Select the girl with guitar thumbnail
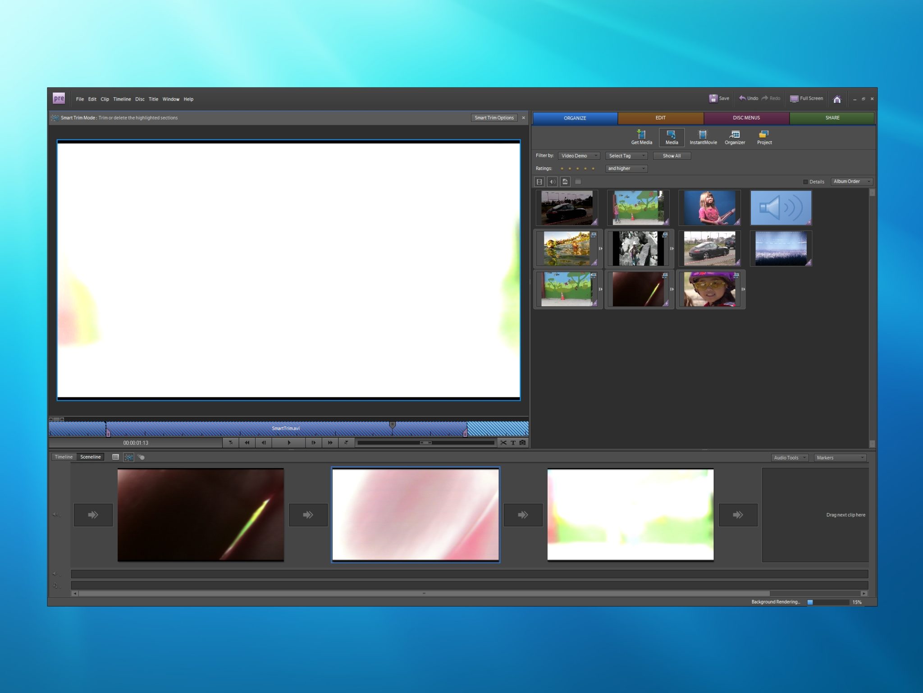The height and width of the screenshot is (693, 923). click(709, 207)
